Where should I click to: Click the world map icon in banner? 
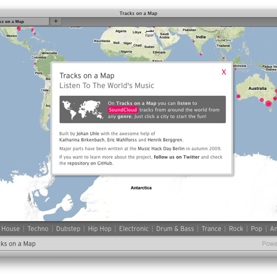click(83, 110)
